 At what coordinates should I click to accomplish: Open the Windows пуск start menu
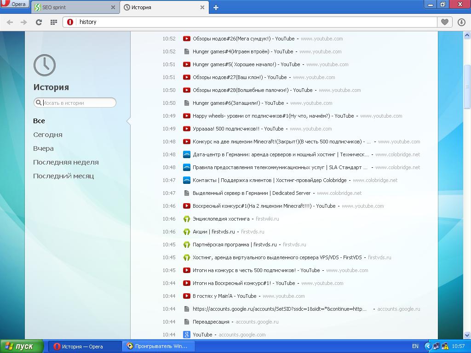22,347
